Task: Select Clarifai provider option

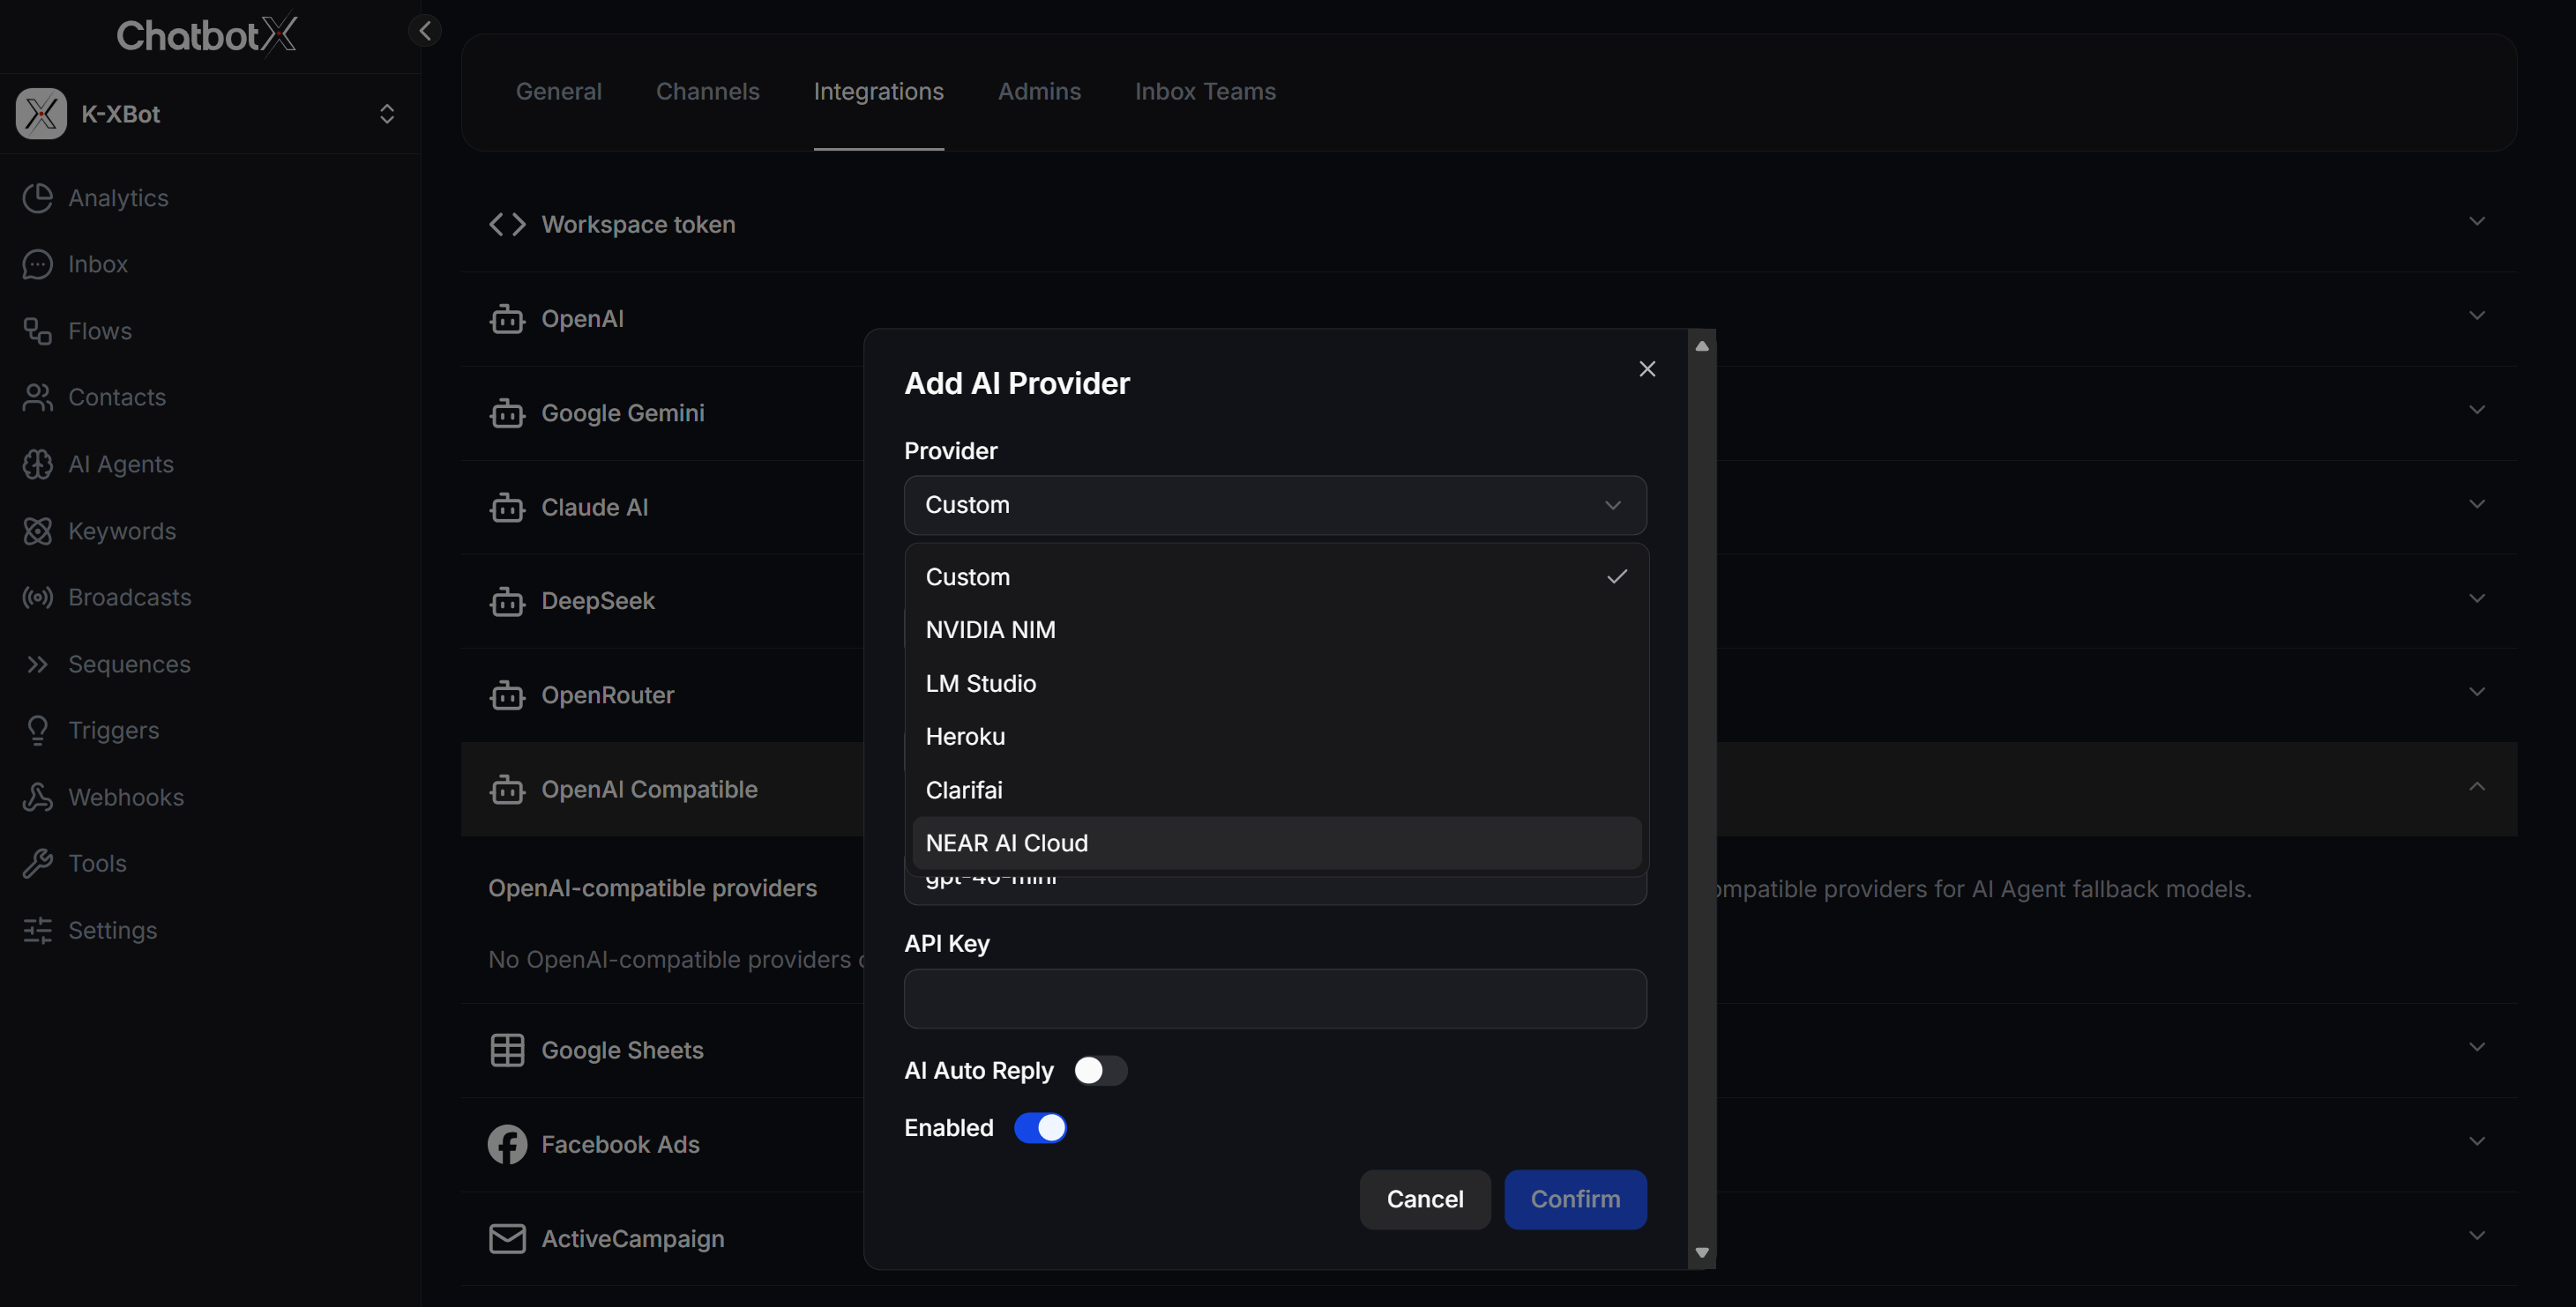Action: 1276,790
